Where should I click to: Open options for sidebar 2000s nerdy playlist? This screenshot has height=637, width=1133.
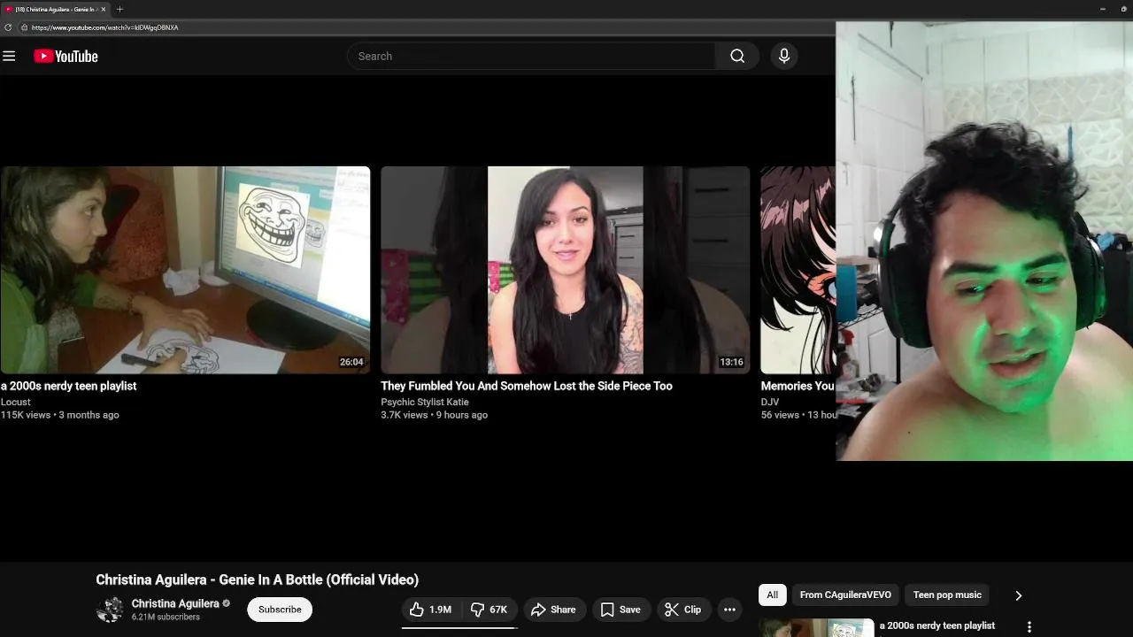[1029, 626]
